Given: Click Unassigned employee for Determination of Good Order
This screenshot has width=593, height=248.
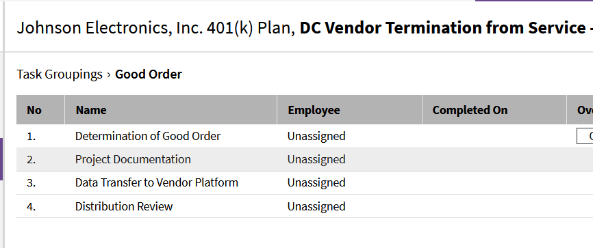Looking at the screenshot, I should pos(316,136).
